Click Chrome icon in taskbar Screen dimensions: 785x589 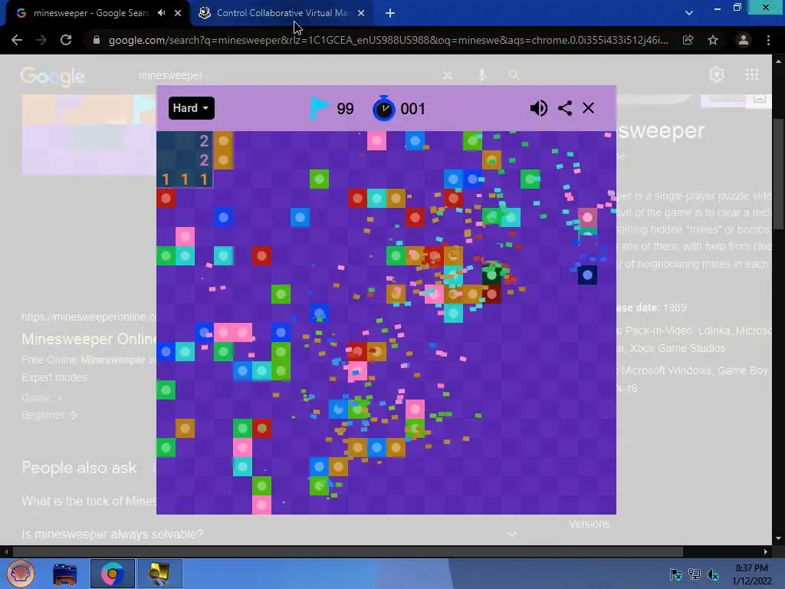click(x=112, y=574)
